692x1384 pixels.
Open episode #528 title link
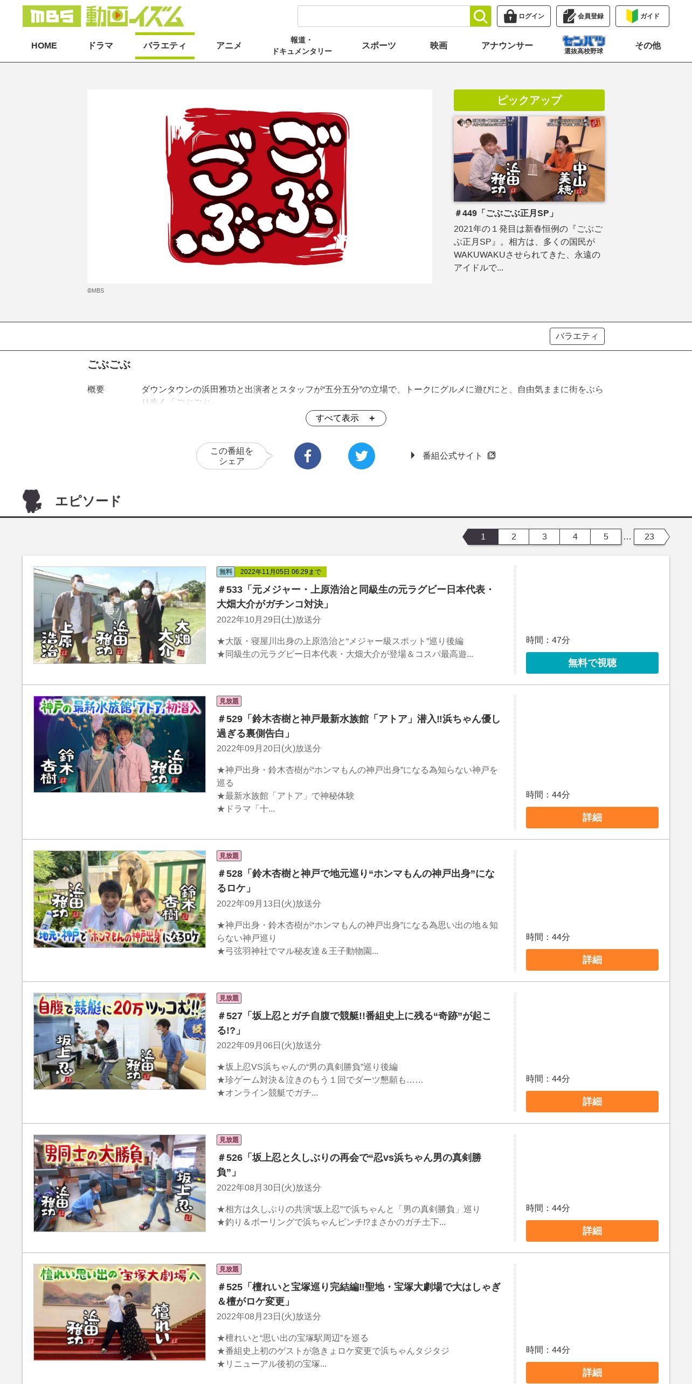(356, 881)
